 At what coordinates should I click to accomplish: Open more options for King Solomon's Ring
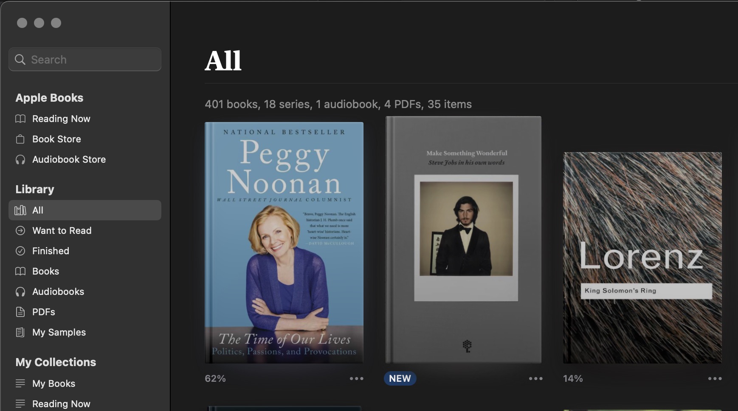tap(715, 378)
